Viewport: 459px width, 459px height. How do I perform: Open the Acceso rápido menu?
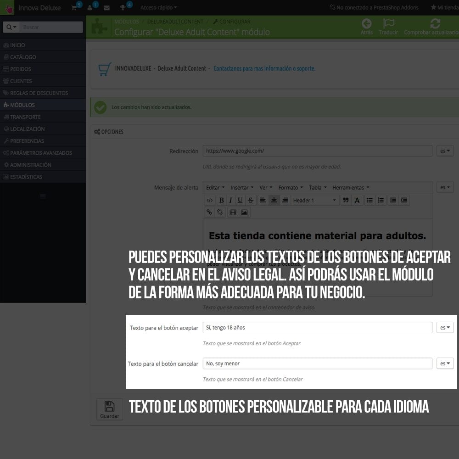click(x=158, y=7)
